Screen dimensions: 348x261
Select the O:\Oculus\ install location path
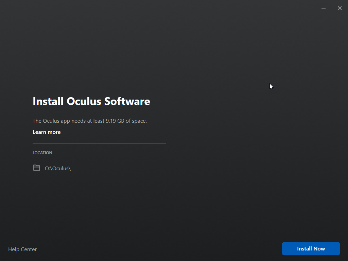58,168
